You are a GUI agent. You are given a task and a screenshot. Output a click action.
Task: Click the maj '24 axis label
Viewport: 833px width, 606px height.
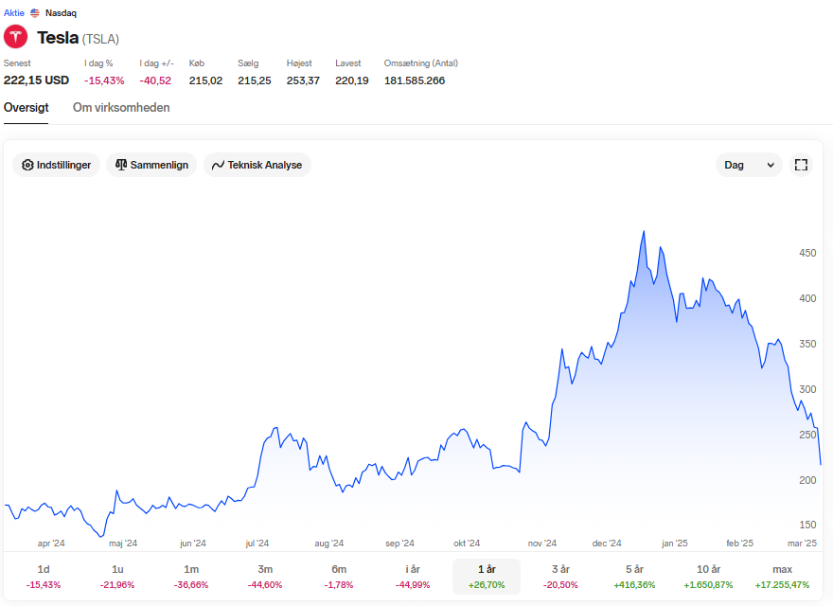(123, 544)
